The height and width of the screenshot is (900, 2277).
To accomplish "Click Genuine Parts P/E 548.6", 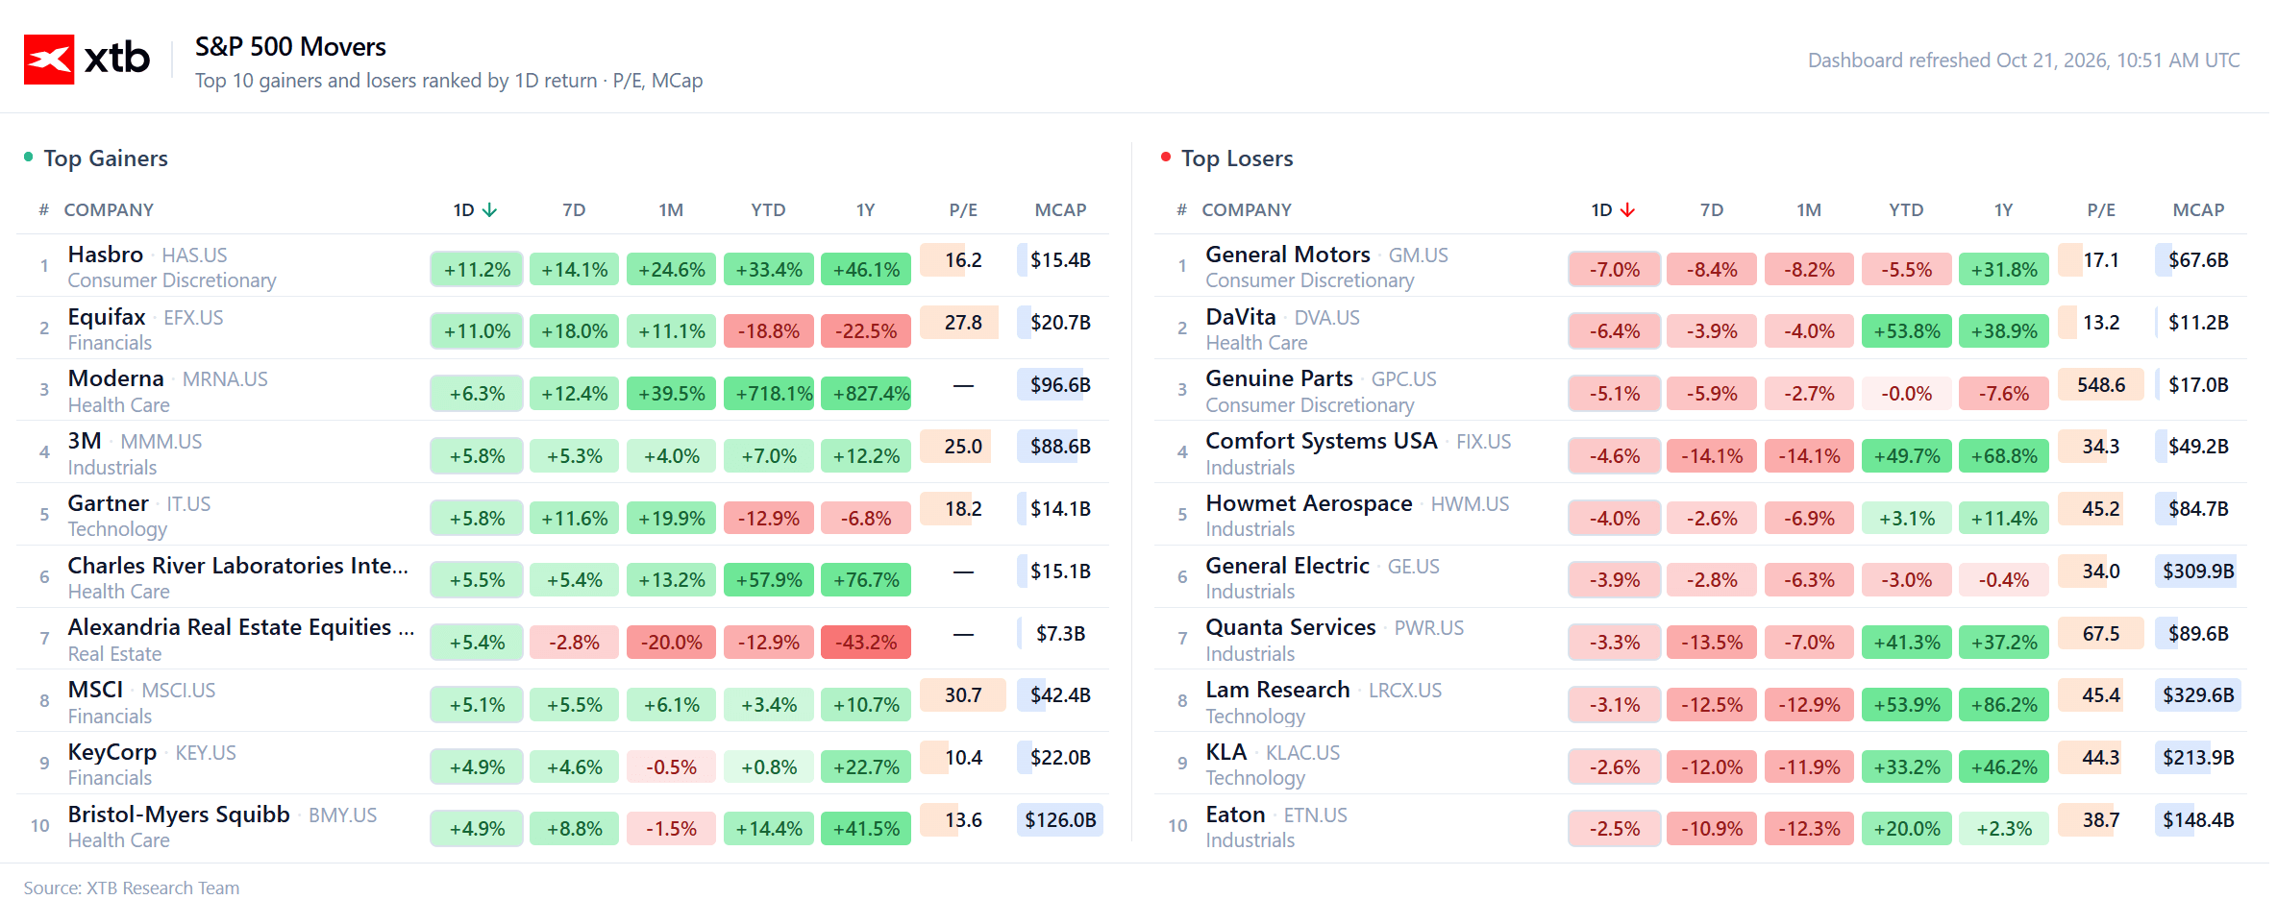I will tap(2101, 385).
